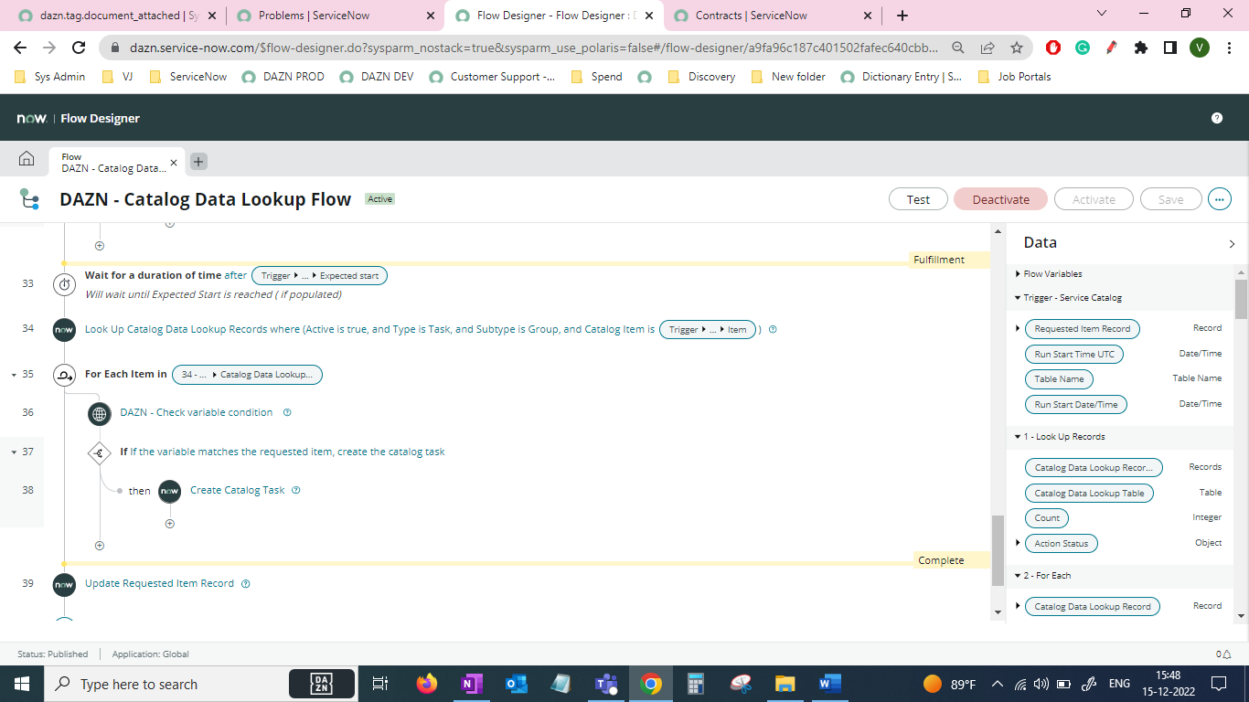The height and width of the screenshot is (702, 1249).
Task: Click the Test button
Action: [x=918, y=199]
